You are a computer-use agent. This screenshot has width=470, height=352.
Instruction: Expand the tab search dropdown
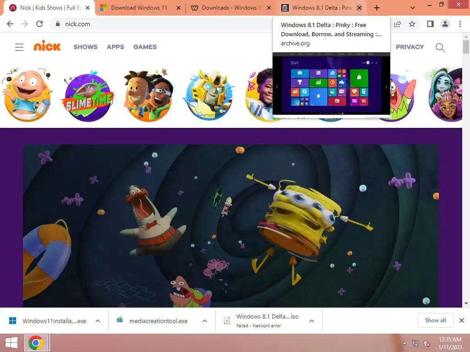click(413, 8)
